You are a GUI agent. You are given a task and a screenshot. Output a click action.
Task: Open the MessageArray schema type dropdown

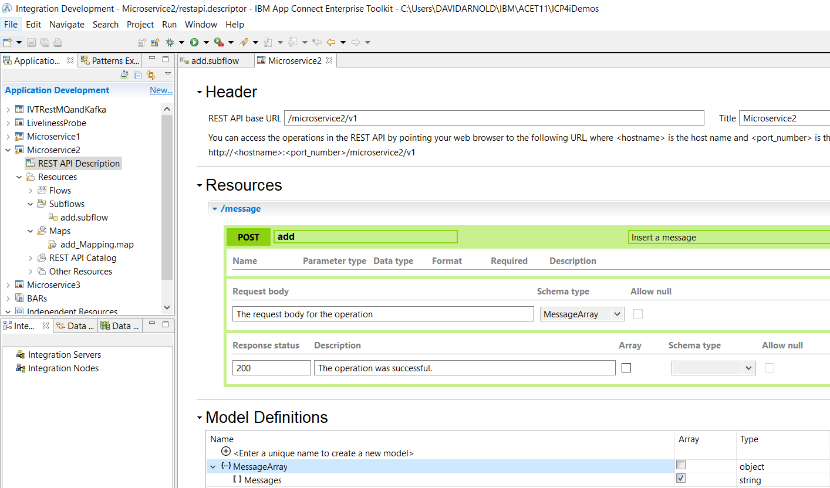[582, 314]
